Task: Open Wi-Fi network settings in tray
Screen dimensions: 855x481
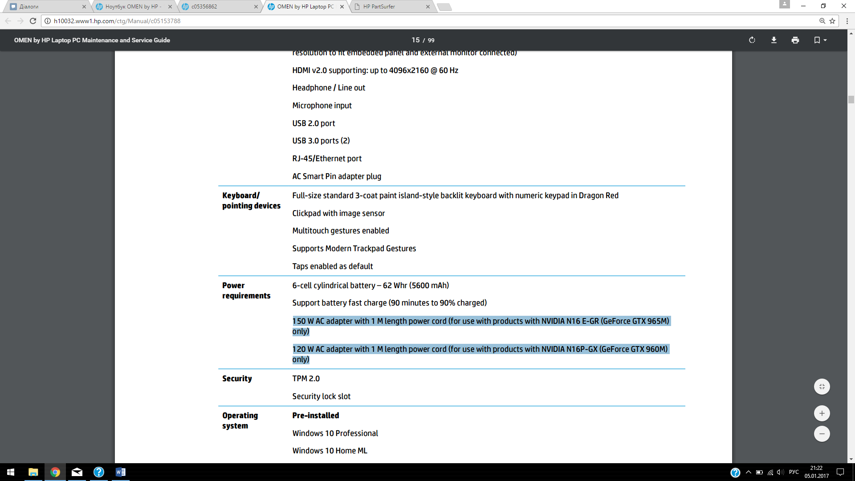Action: click(770, 472)
